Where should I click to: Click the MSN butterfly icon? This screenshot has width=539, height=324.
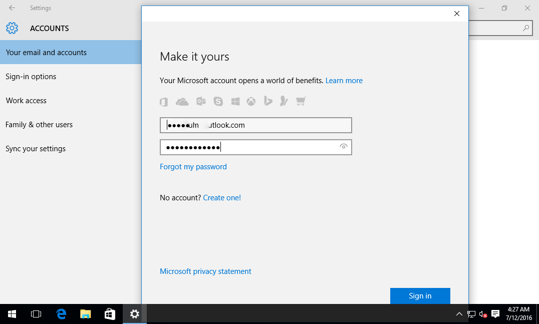(284, 101)
